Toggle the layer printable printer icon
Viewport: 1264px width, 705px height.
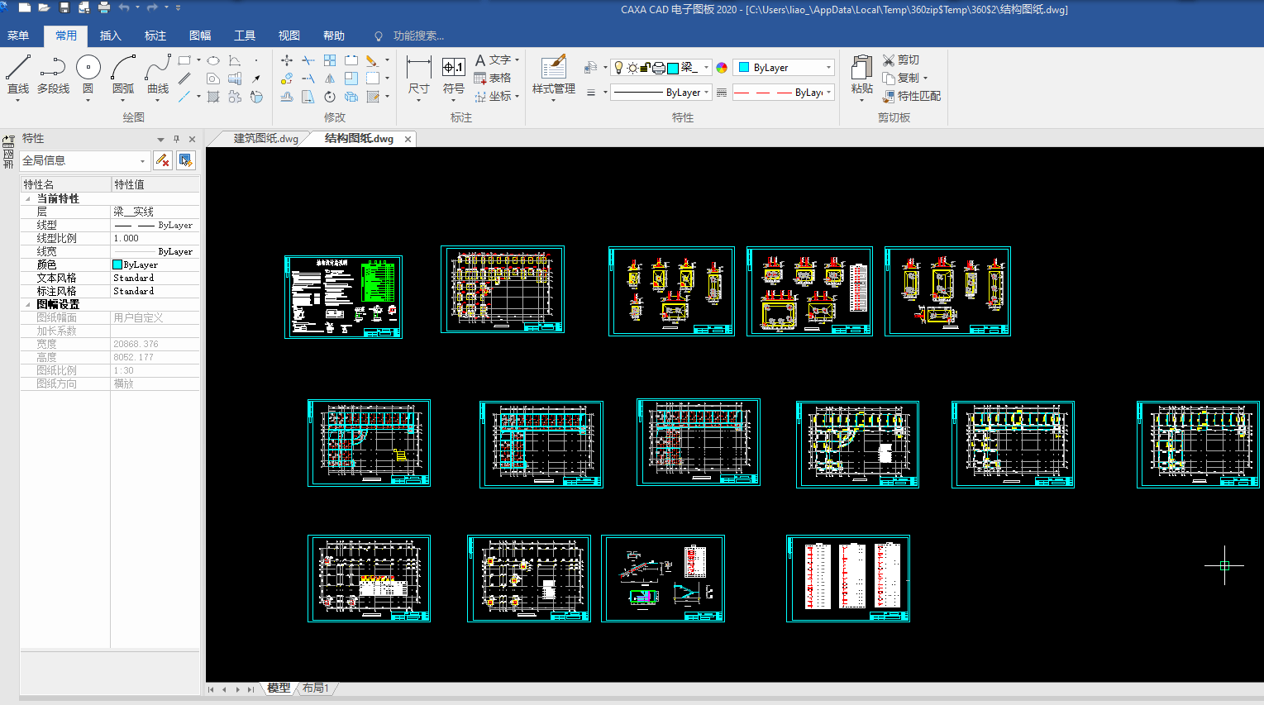659,68
